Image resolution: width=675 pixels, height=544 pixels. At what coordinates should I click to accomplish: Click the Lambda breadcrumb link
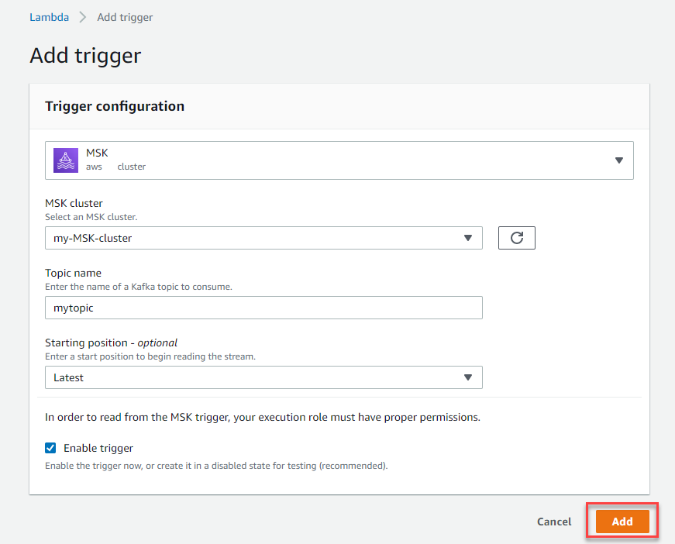[49, 17]
